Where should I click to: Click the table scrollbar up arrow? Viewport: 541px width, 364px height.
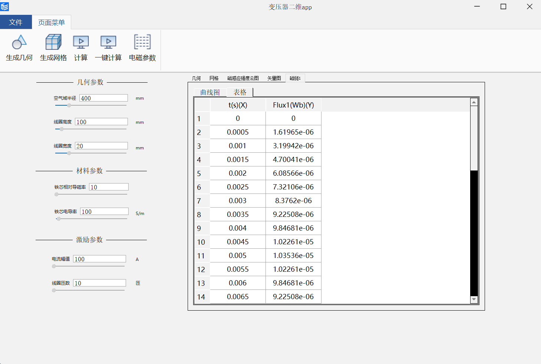point(474,102)
